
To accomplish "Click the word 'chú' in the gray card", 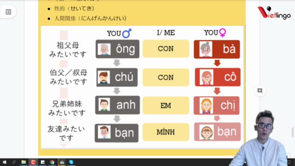I will [x=124, y=77].
